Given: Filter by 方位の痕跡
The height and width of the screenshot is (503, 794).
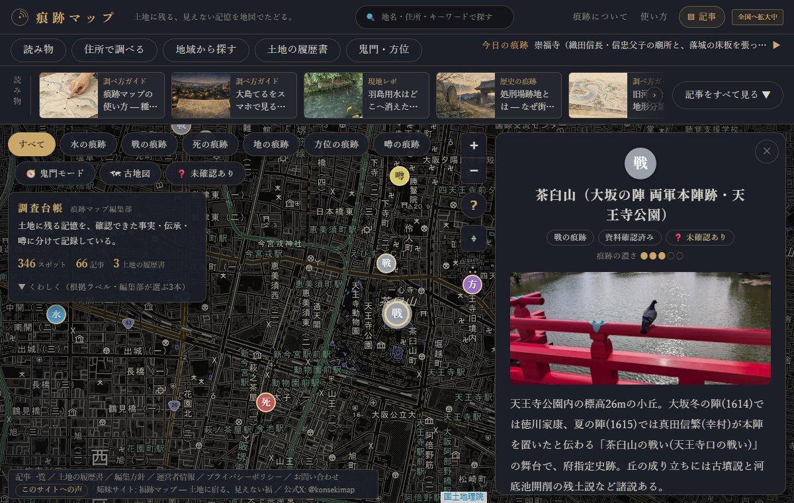Looking at the screenshot, I should 336,144.
